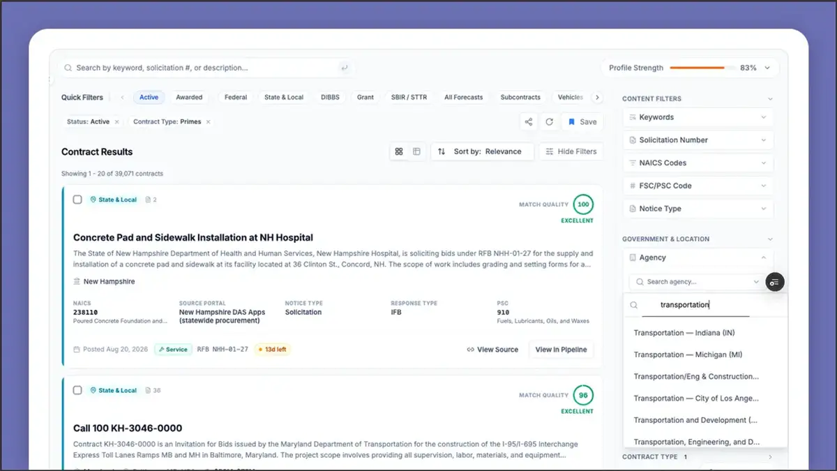Image resolution: width=837 pixels, height=471 pixels.
Task: Click the Profile Strength progress bar
Action: coord(702,68)
